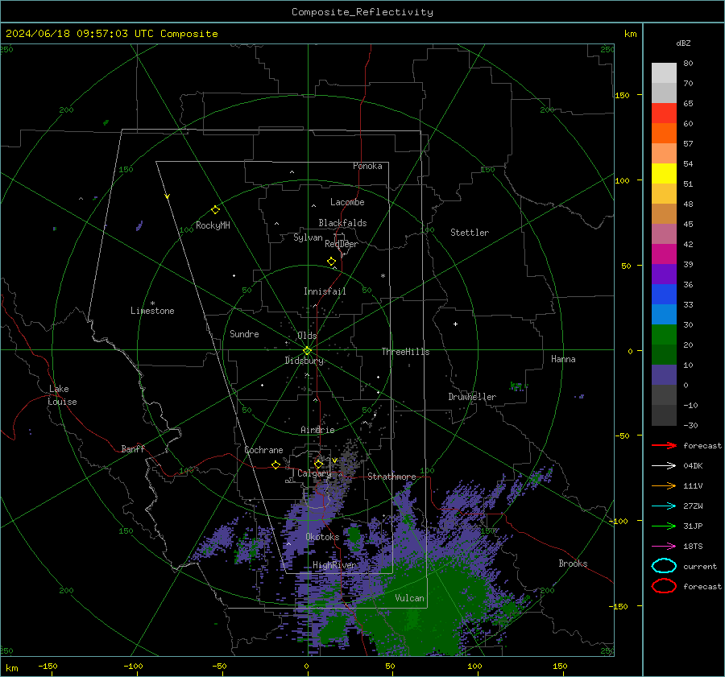Click the yellow diamond marker above Calgary
The height and width of the screenshot is (677, 725).
coord(318,464)
